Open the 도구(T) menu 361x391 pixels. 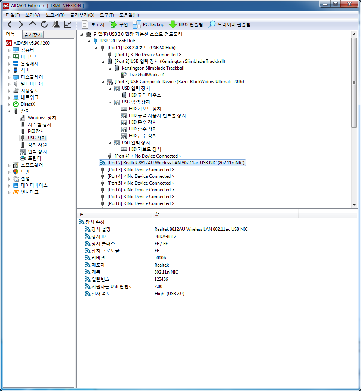click(x=106, y=15)
